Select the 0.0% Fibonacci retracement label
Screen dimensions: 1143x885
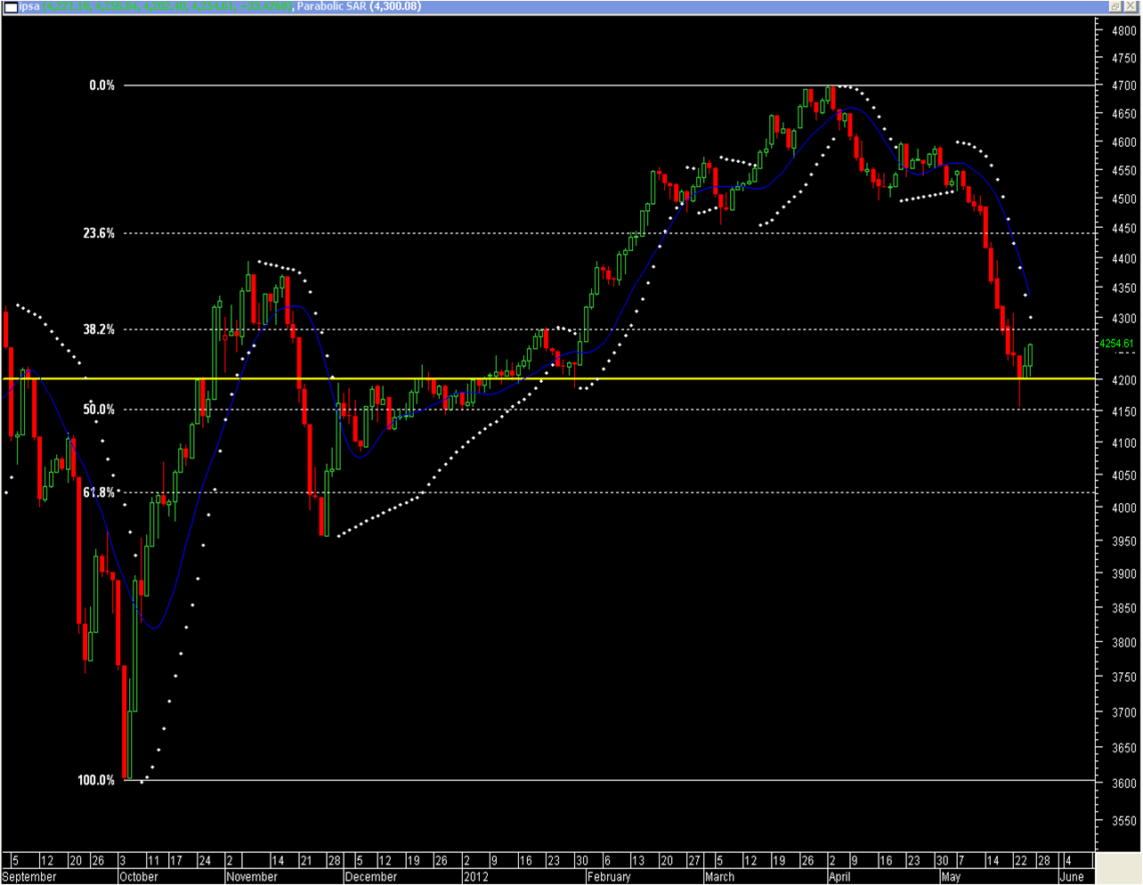[x=102, y=85]
